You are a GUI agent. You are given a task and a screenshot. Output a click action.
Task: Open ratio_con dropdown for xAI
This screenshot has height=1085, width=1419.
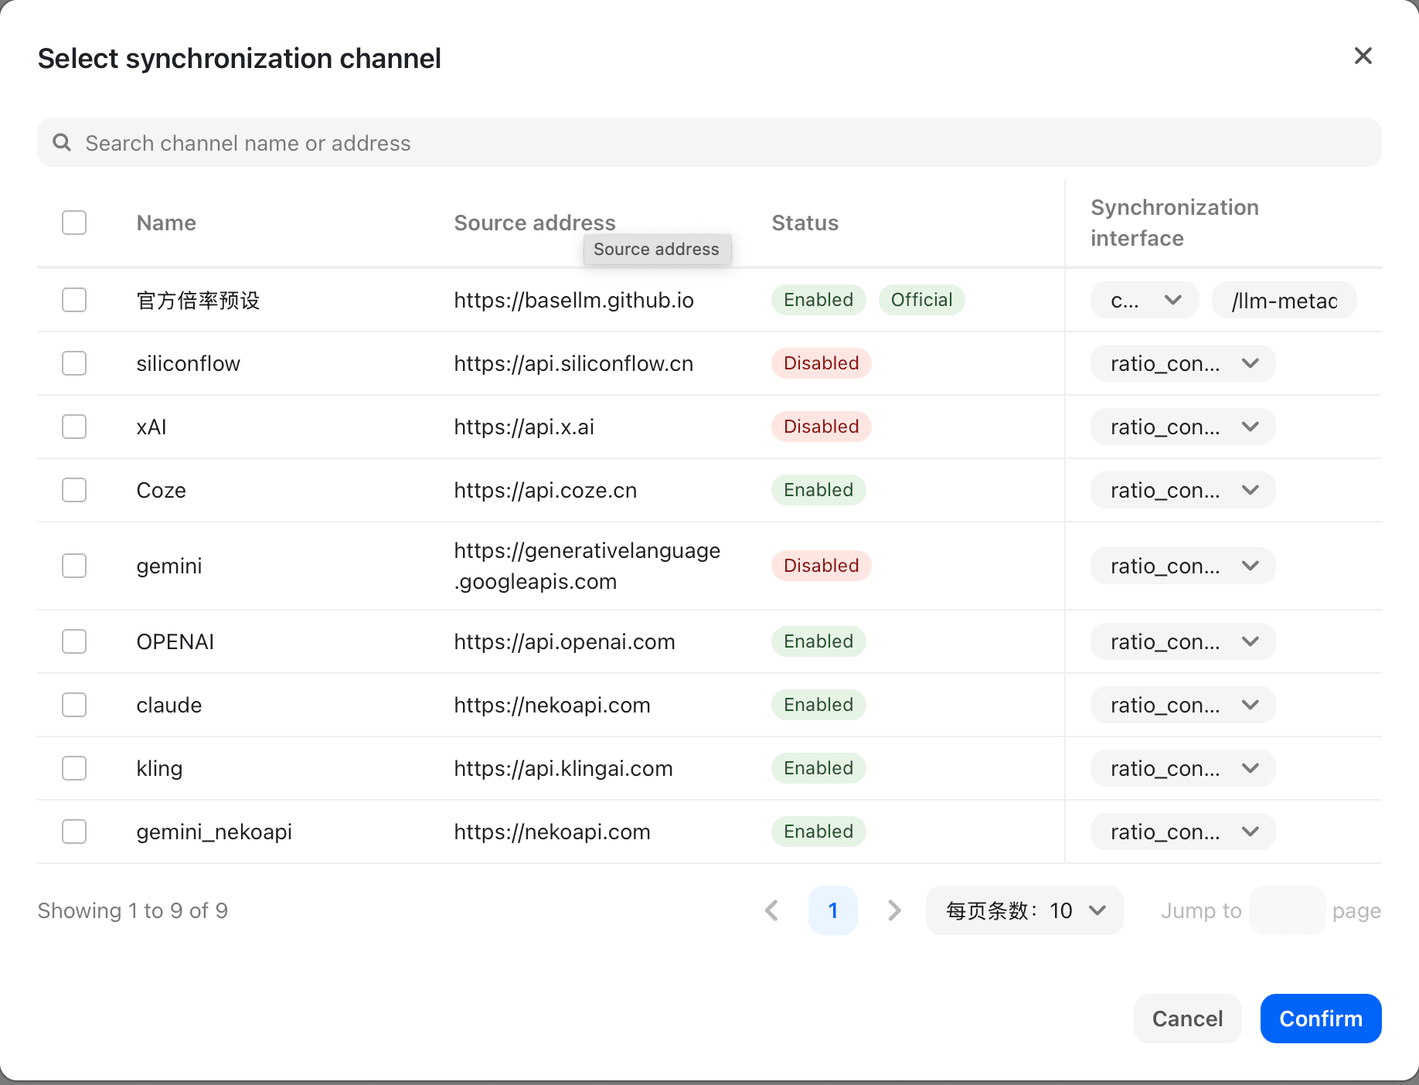1182,427
